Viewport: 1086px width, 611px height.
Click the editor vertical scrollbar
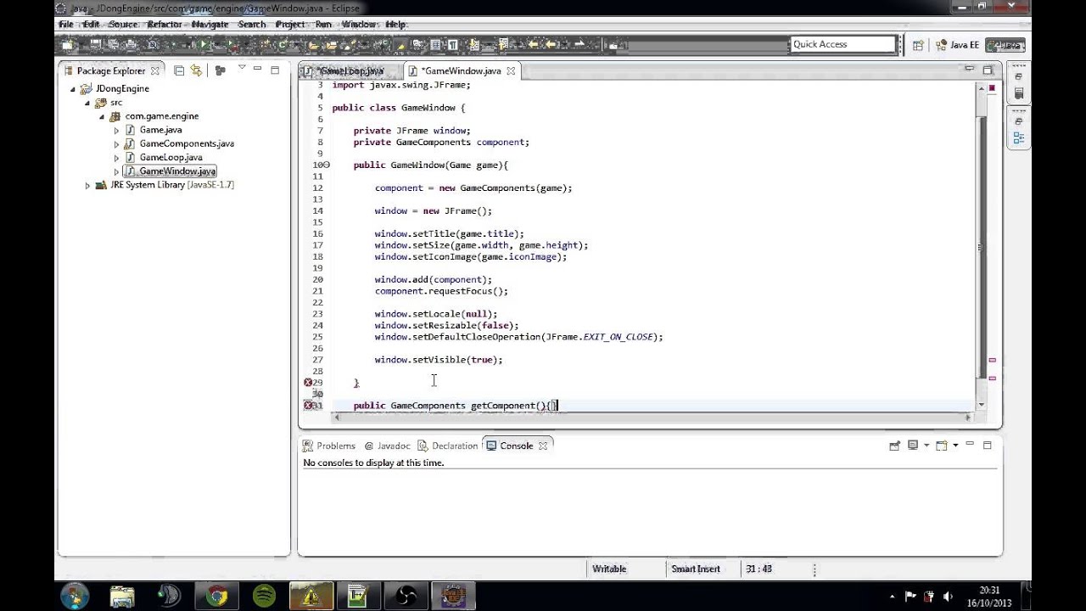[981, 246]
